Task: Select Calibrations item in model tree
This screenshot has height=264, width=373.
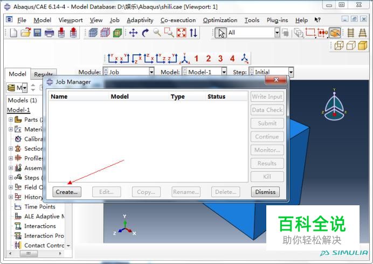Action: (x=33, y=139)
